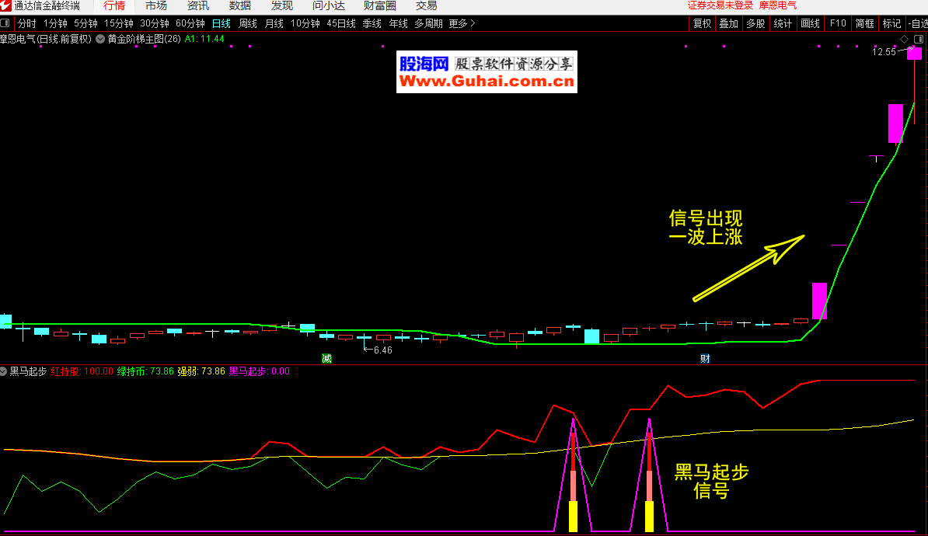Open F10 company info
This screenshot has width=928, height=536.
tap(838, 23)
